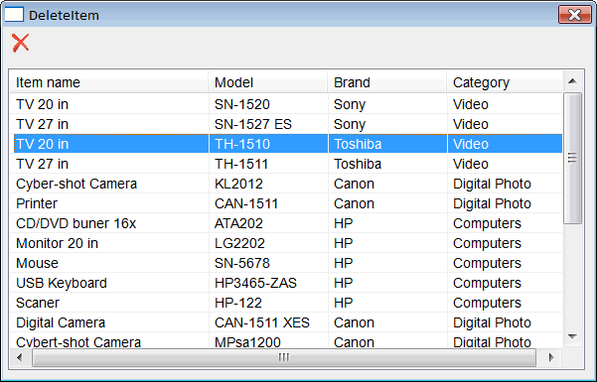Select the SN-1520 model cell
The width and height of the screenshot is (597, 382).
click(268, 104)
